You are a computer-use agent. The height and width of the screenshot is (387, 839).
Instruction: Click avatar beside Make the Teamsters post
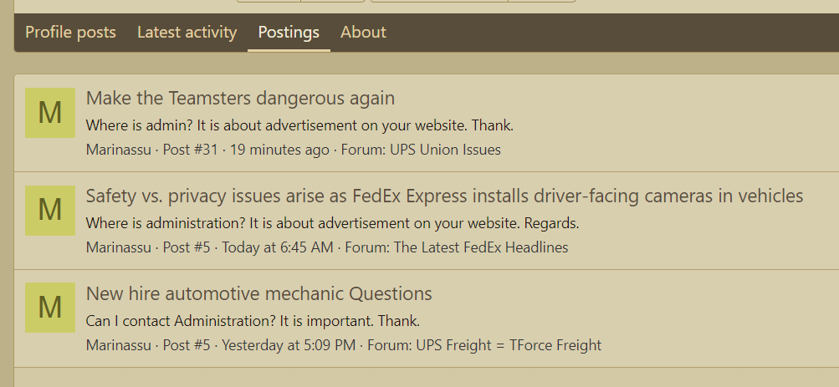click(x=50, y=113)
